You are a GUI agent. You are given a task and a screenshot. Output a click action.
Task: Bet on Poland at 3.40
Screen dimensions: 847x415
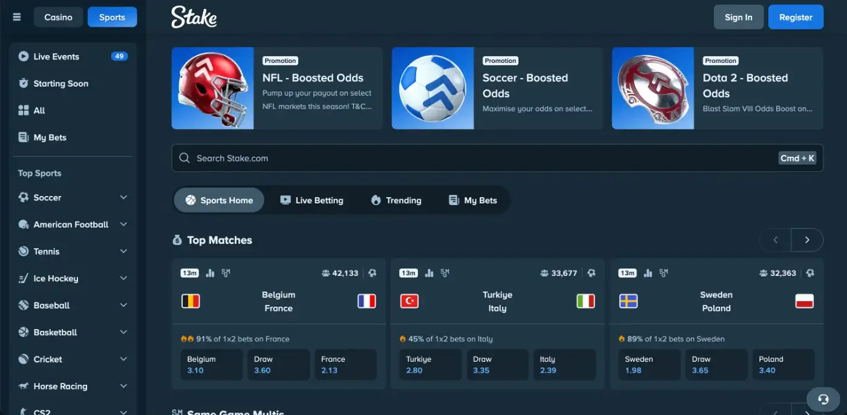783,364
